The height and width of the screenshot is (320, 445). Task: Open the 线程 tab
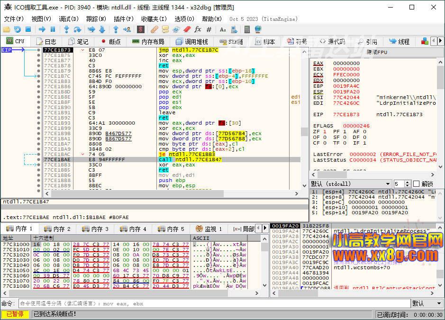click(x=400, y=42)
